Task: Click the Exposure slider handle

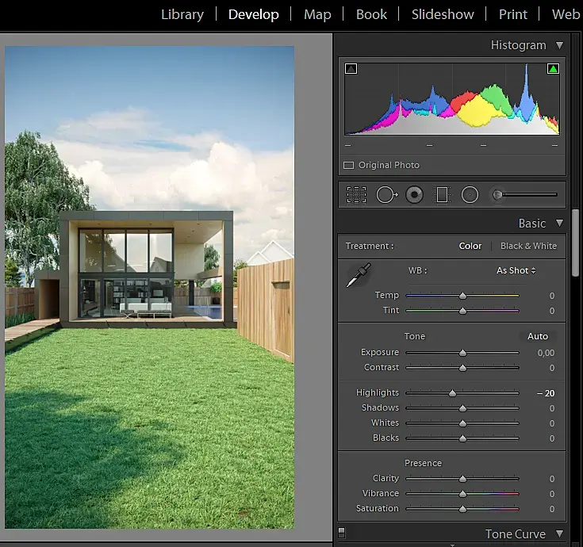Action: tap(462, 353)
